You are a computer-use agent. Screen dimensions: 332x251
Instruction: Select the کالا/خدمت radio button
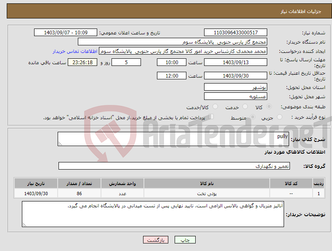pyautogui.click(x=215, y=107)
